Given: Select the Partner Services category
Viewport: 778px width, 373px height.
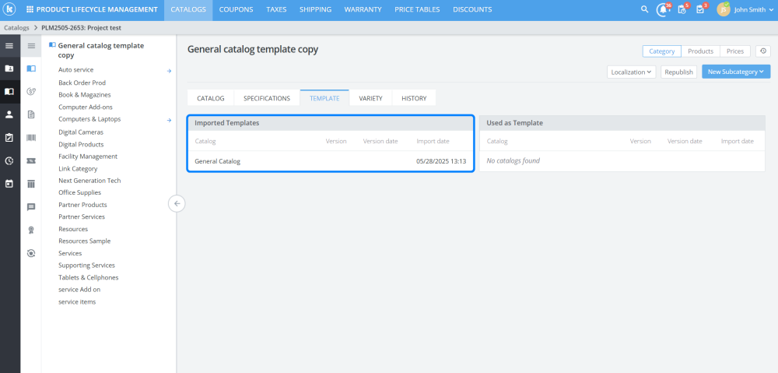Looking at the screenshot, I should [82, 217].
